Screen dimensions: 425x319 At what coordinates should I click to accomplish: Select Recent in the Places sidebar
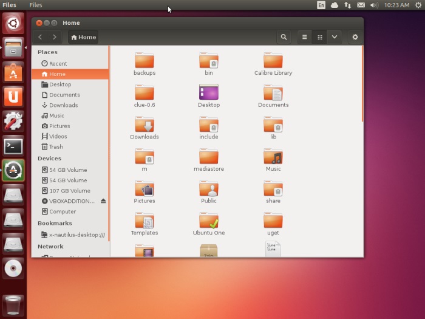70,63
